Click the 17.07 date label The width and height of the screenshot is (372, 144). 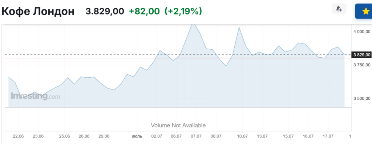[327, 136]
